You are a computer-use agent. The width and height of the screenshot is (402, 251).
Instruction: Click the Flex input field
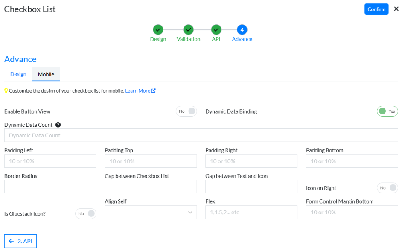point(251,212)
